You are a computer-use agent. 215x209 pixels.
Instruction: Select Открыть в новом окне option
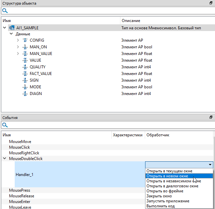167,176
